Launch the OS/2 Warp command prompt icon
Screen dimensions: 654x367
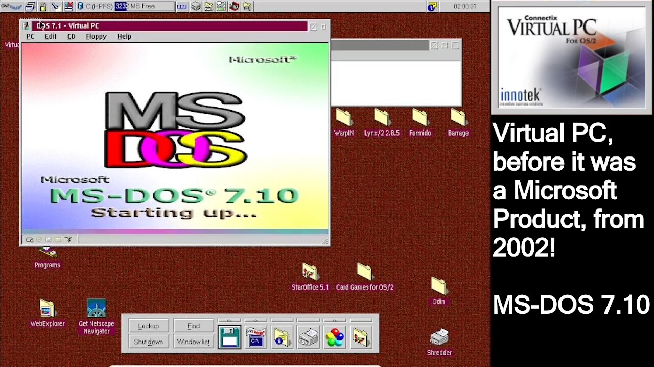[x=256, y=337]
